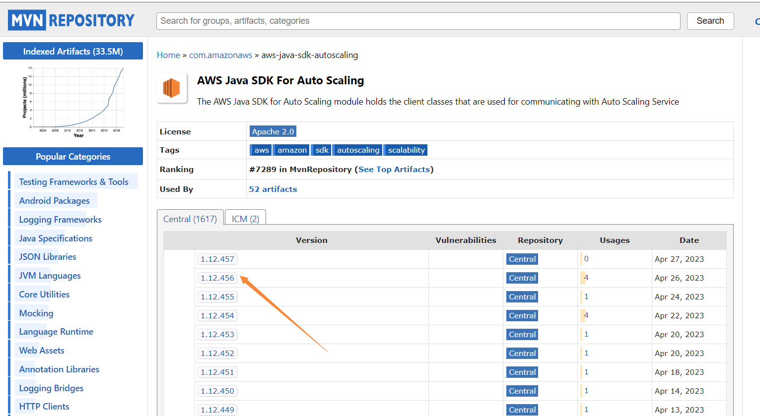Click the #7289 in MvnRepository ranking text
This screenshot has width=760, height=416.
[x=300, y=170]
